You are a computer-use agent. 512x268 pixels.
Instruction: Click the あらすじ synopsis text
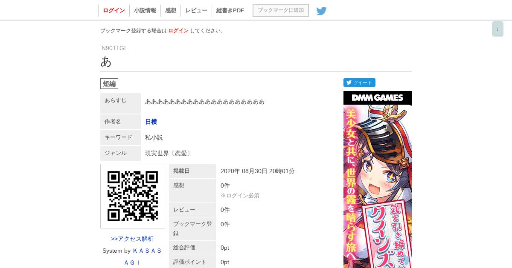pos(205,101)
